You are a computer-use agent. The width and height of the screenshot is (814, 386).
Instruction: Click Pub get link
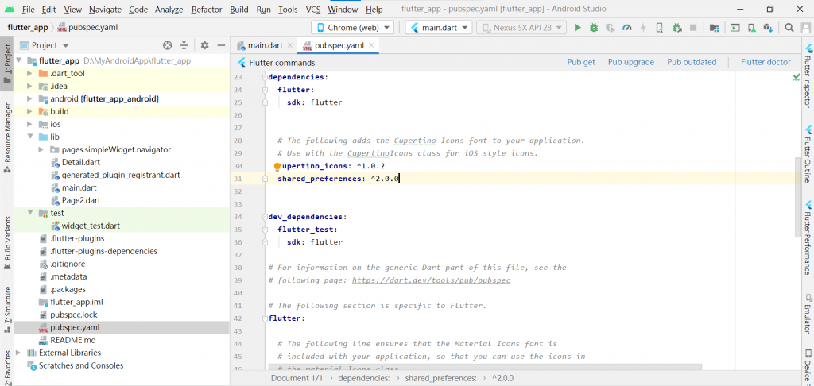pyautogui.click(x=581, y=62)
